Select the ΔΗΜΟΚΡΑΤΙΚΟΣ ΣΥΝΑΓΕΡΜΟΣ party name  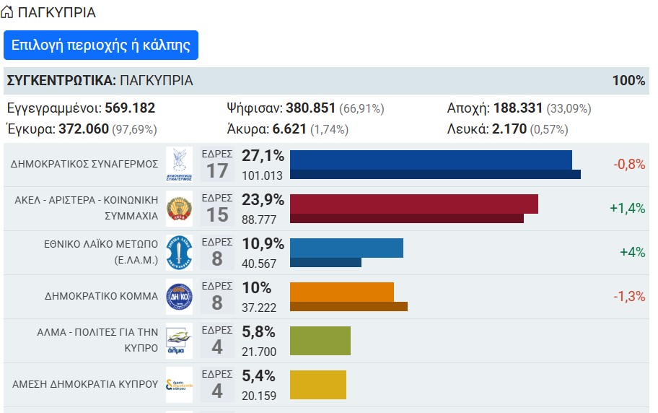(84, 164)
